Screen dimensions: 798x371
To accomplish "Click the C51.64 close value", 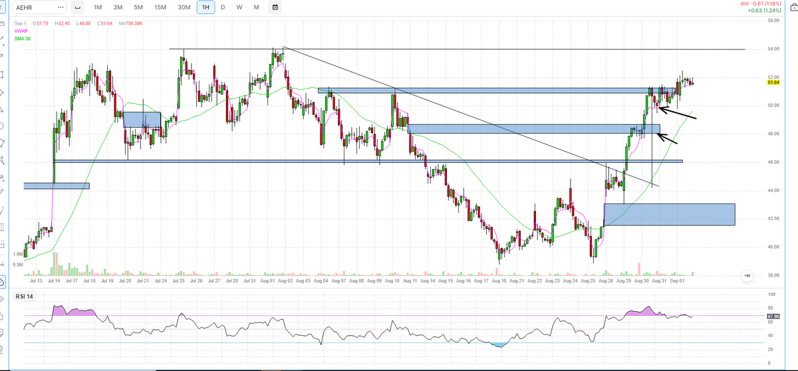I will [105, 23].
